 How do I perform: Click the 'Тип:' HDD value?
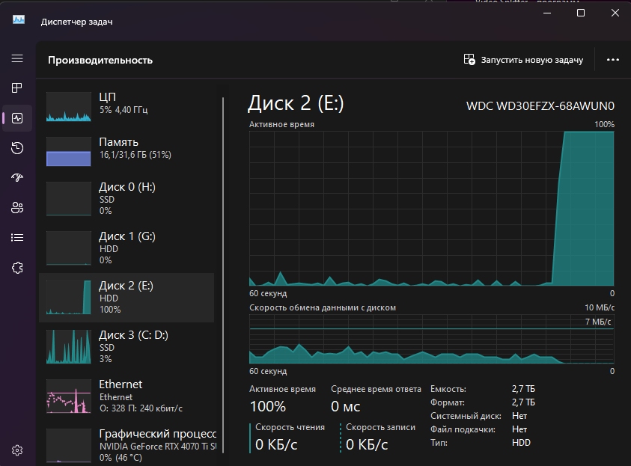pyautogui.click(x=521, y=443)
